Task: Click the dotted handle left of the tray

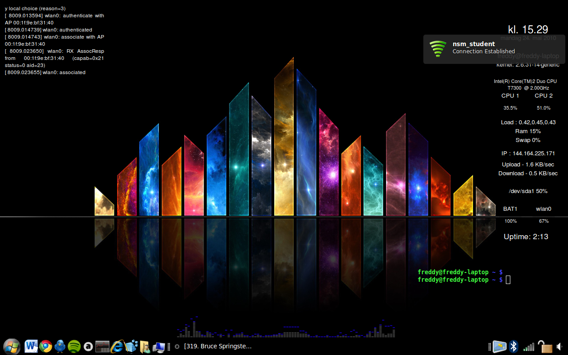Action: click(x=489, y=347)
